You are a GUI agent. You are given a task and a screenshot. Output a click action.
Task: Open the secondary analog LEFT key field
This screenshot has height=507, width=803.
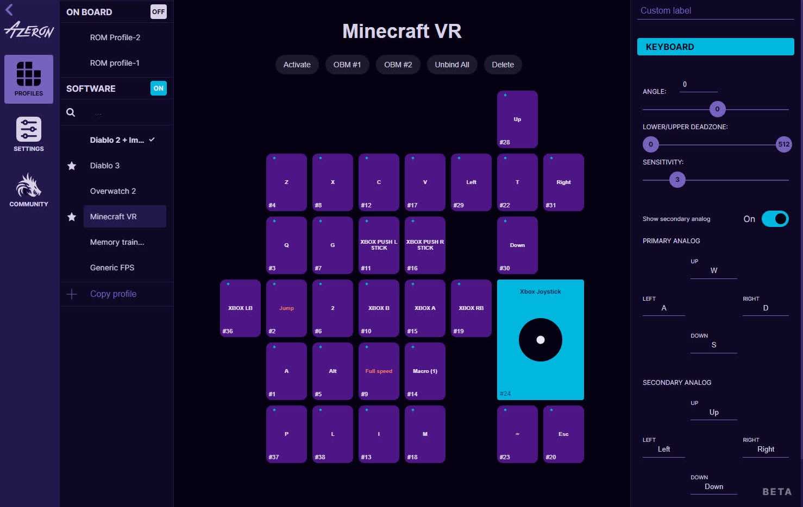(663, 449)
